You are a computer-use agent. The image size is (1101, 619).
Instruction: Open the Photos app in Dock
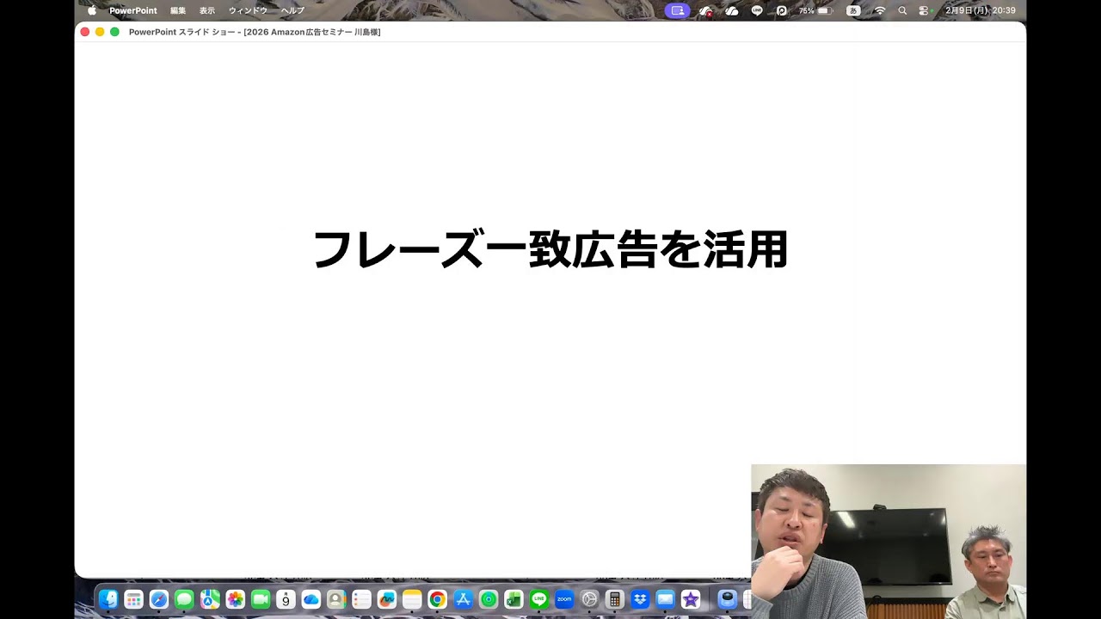point(235,599)
